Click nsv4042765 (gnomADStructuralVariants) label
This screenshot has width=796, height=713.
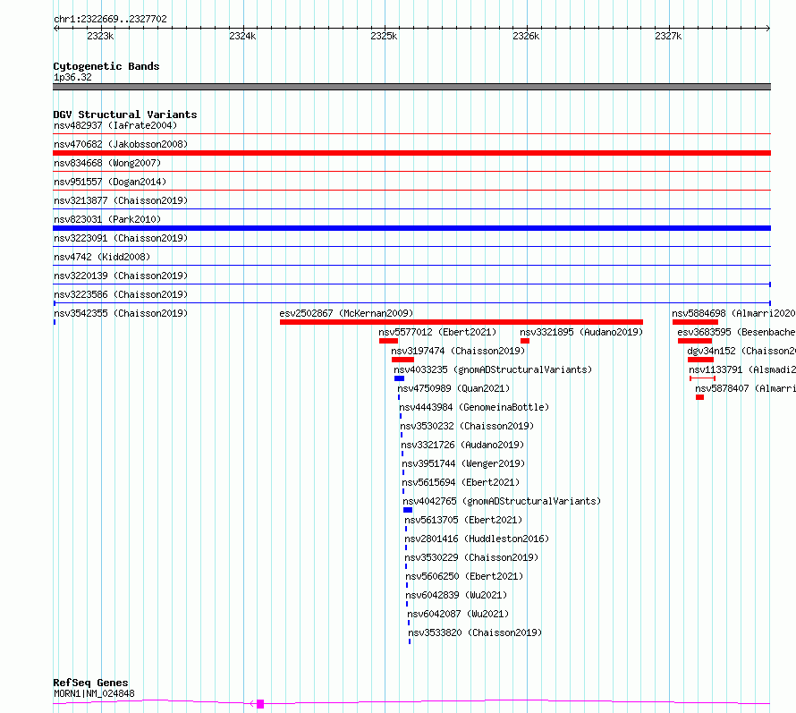(502, 501)
